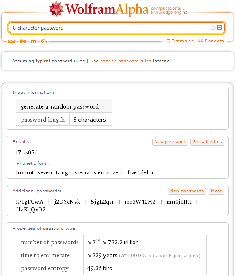Click the Wolfram Alpha star logo
This screenshot has width=235, height=276.
point(56,9)
